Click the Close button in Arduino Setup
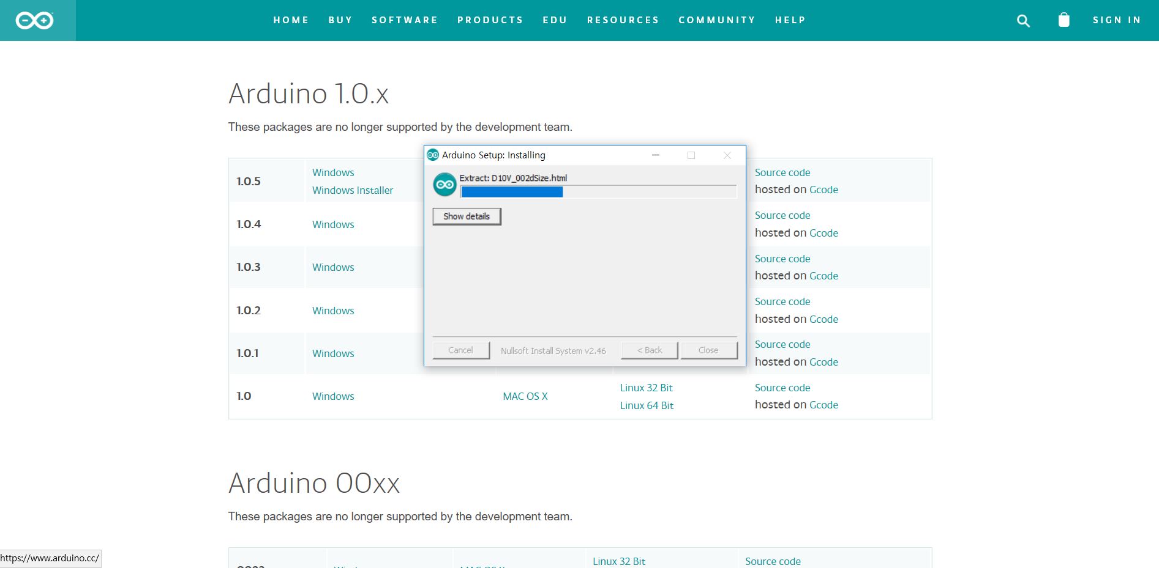 tap(709, 350)
